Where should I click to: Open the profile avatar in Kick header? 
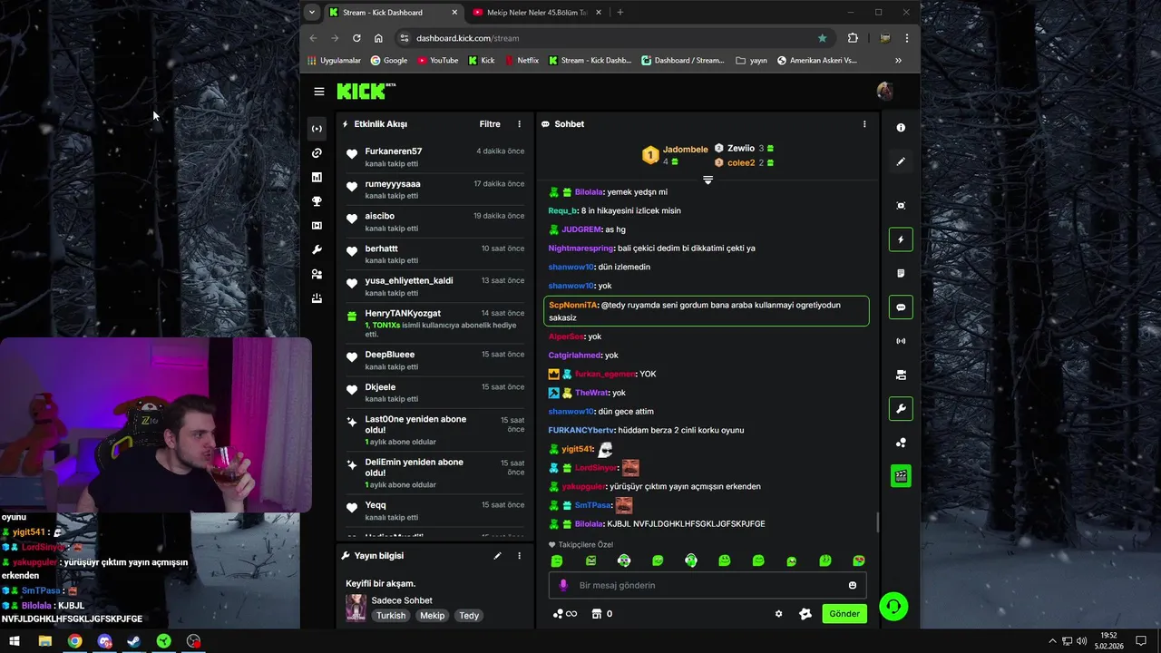[885, 91]
